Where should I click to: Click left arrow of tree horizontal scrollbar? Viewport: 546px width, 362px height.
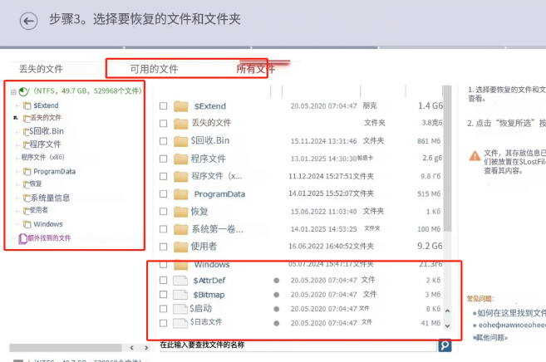(x=132, y=348)
